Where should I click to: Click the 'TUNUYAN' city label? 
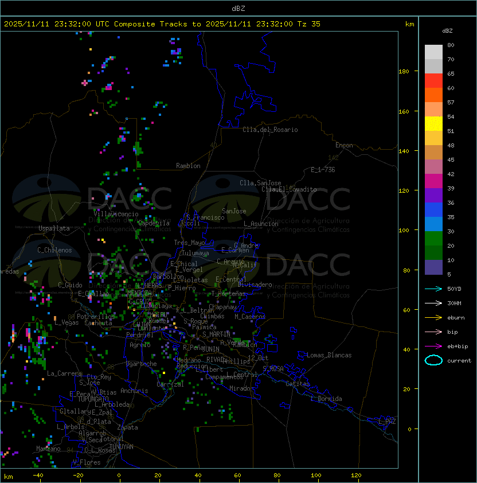pyautogui.click(x=122, y=447)
